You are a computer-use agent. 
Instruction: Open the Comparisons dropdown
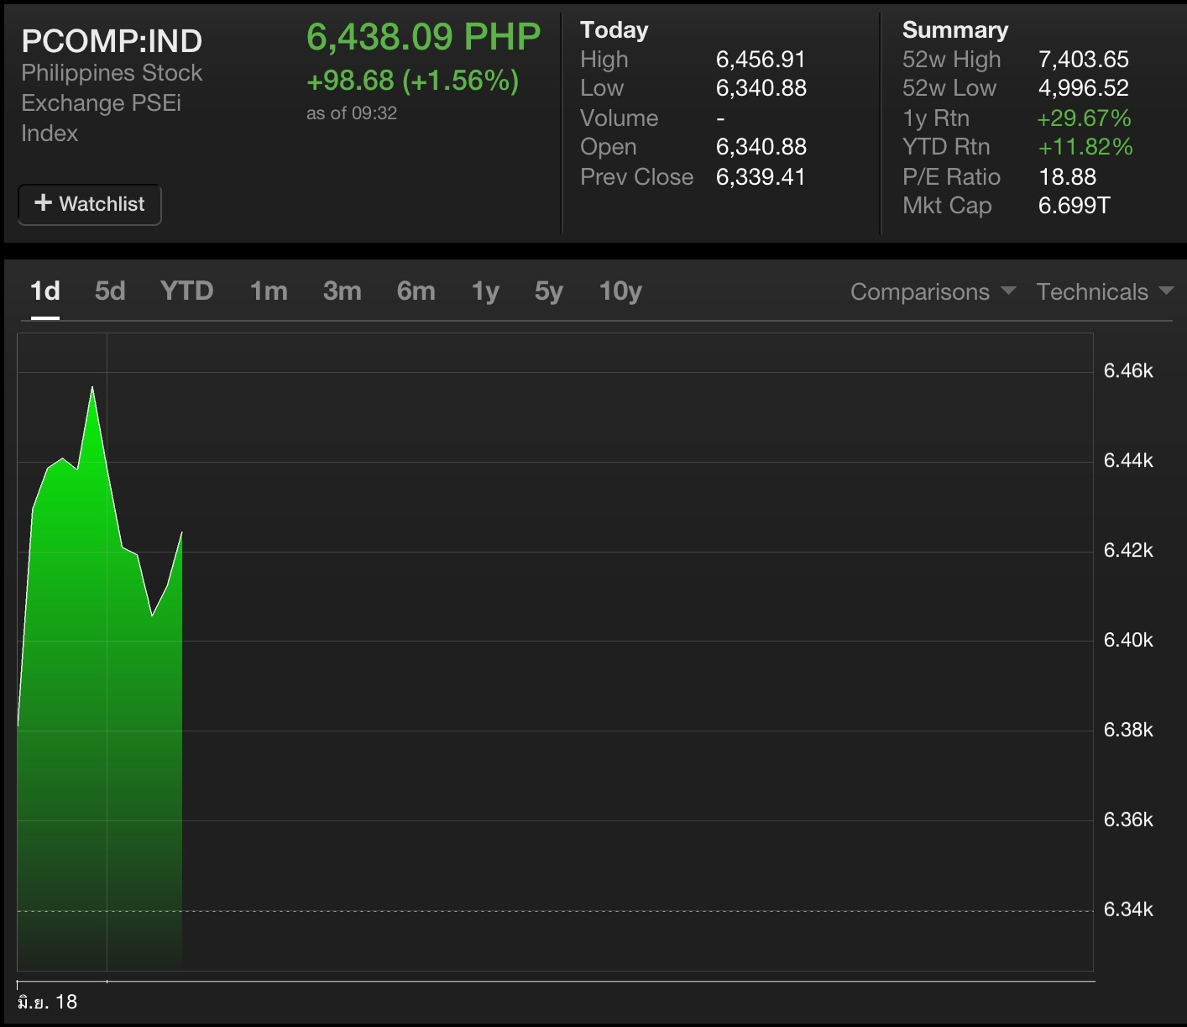(x=933, y=291)
